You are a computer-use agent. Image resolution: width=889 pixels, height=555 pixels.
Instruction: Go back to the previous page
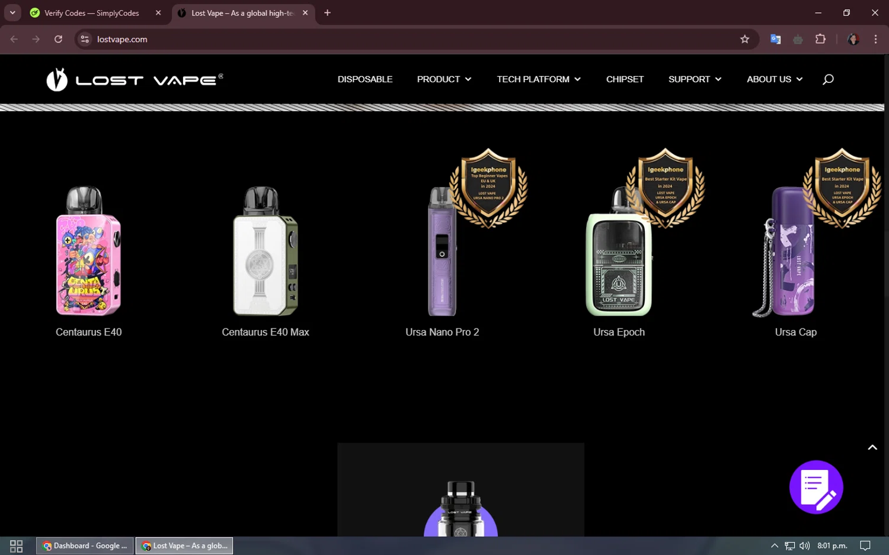pos(14,39)
